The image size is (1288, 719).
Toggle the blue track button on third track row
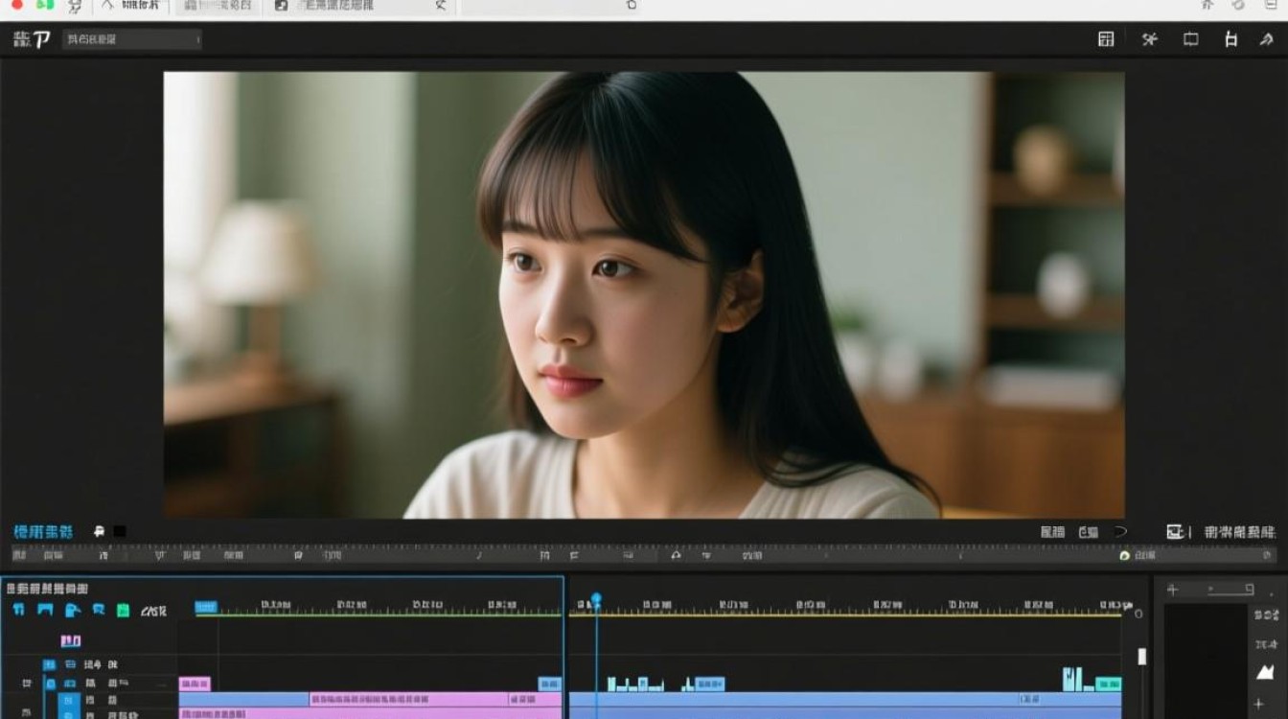pos(68,701)
